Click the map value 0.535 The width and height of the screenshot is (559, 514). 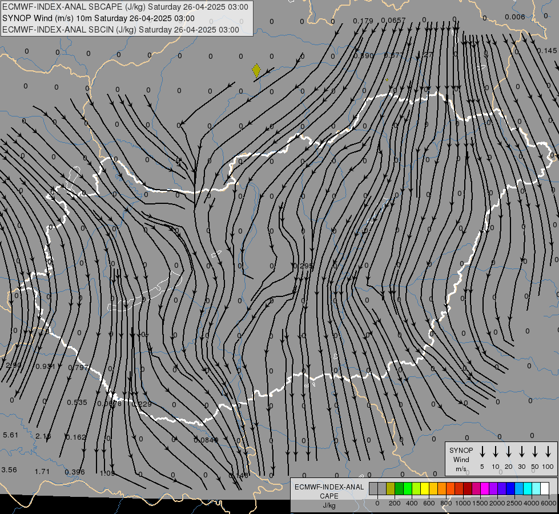point(77,403)
